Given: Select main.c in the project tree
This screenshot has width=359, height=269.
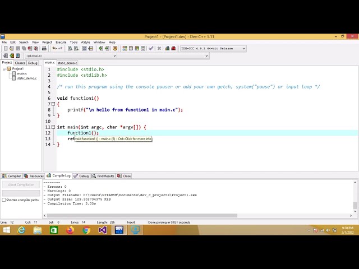Looking at the screenshot, I should tap(22, 73).
